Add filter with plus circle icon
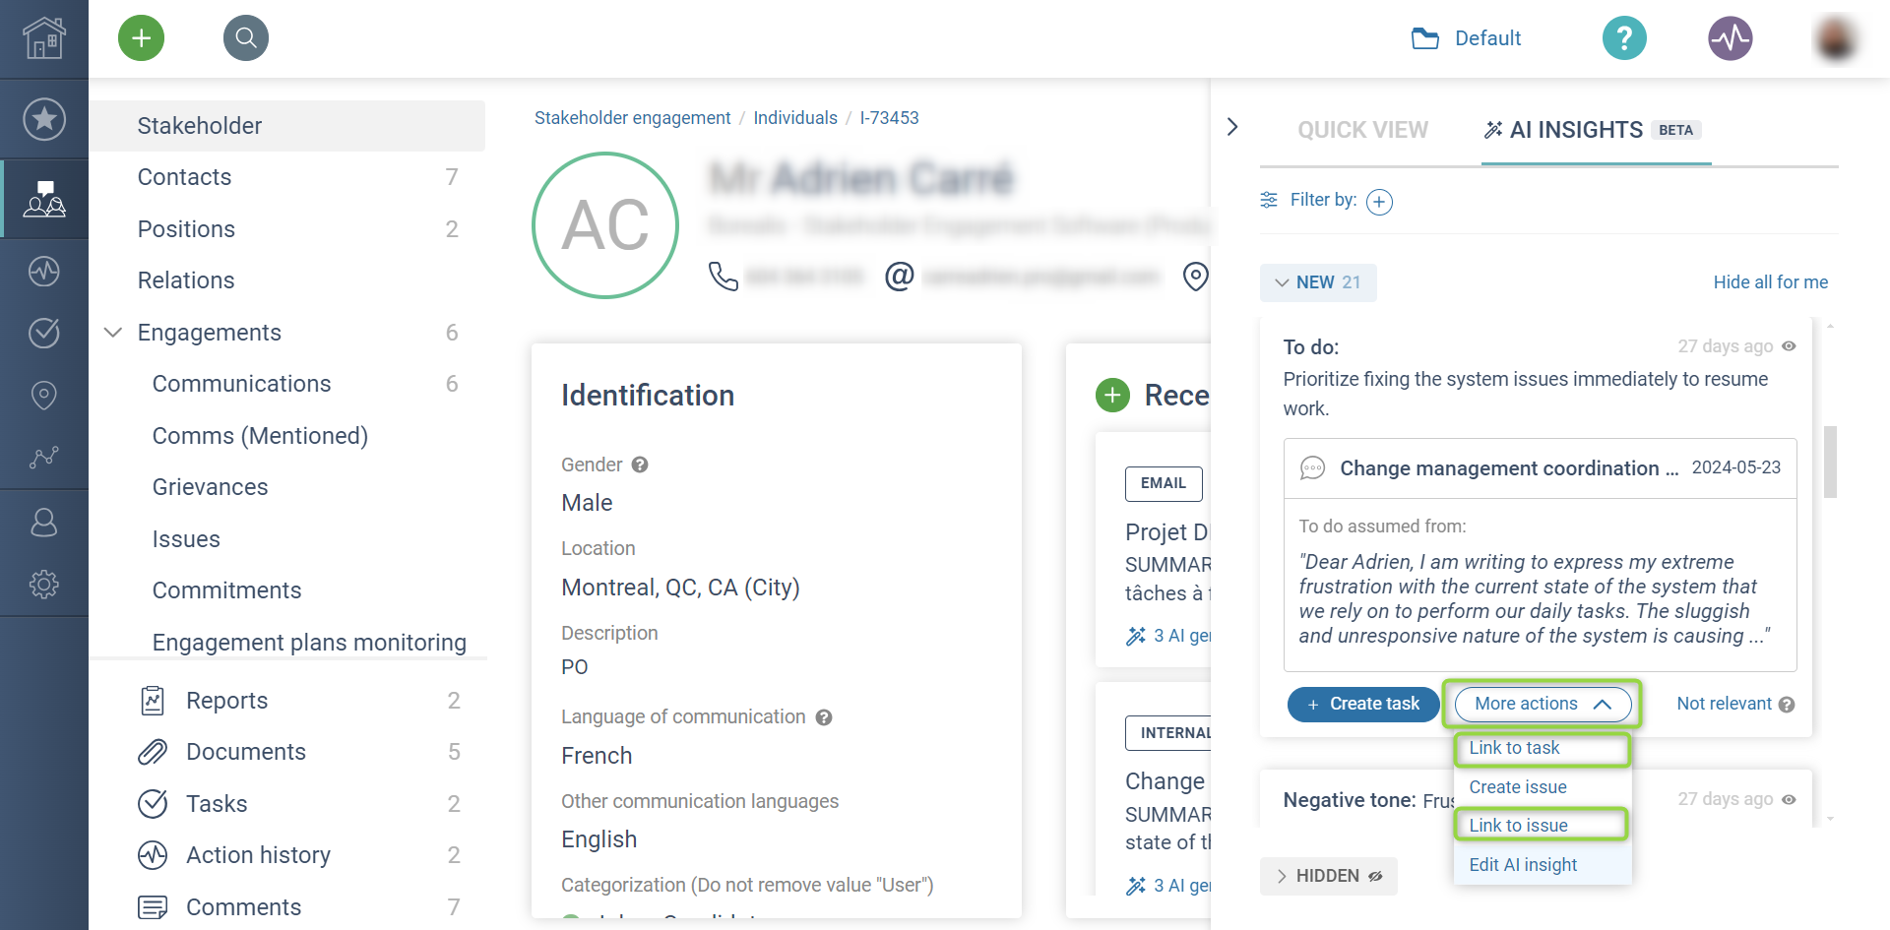Screen dimensions: 1890x930 [1379, 202]
